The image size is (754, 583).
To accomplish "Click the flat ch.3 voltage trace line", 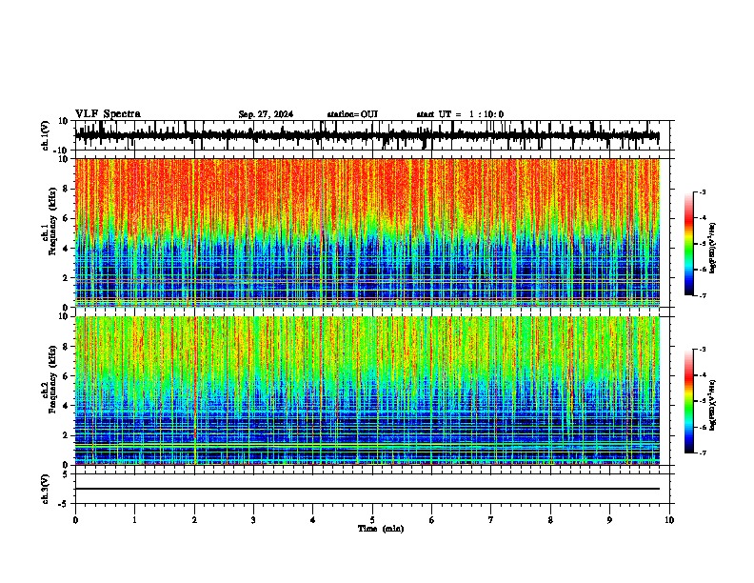I will (x=367, y=489).
